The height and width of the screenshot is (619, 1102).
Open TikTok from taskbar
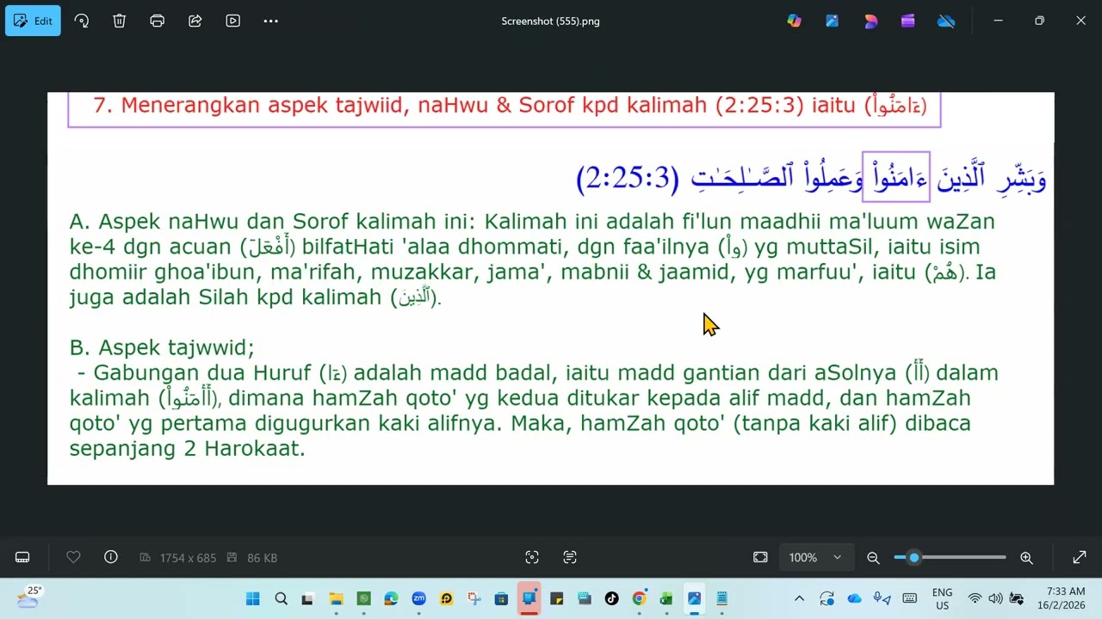pyautogui.click(x=611, y=598)
